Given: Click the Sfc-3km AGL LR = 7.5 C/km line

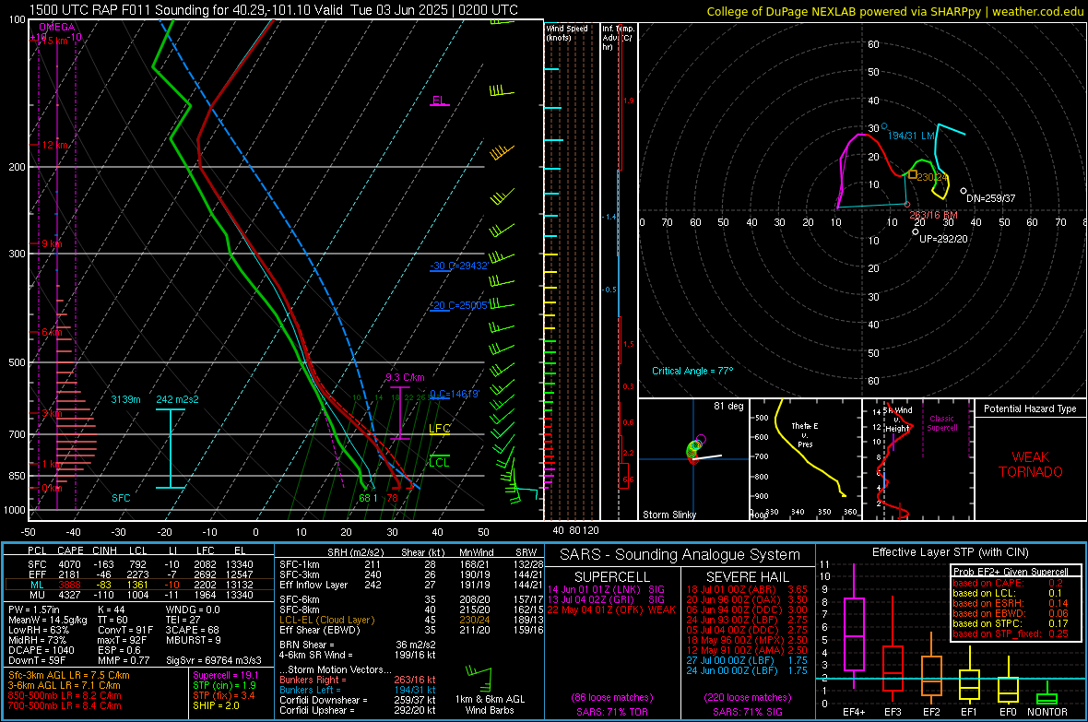Looking at the screenshot, I should coord(69,676).
